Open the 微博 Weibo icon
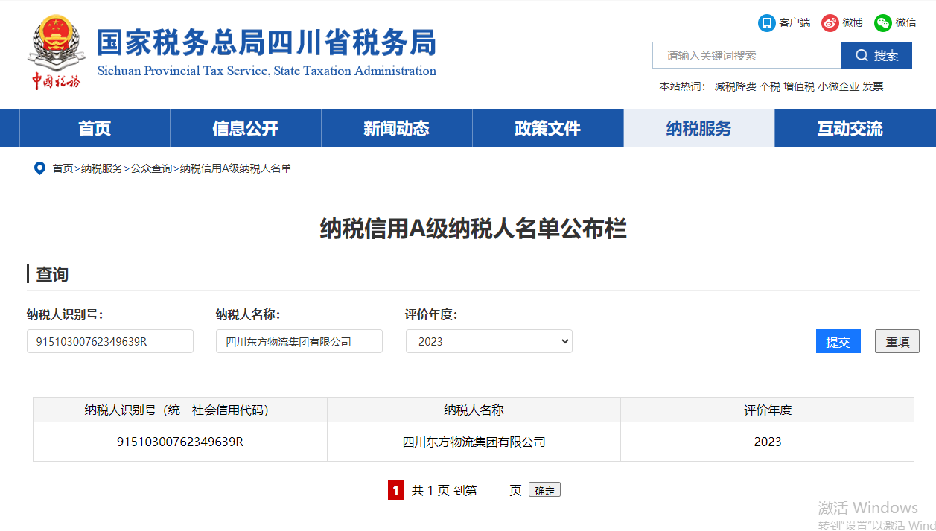The image size is (936, 531). 830,23
